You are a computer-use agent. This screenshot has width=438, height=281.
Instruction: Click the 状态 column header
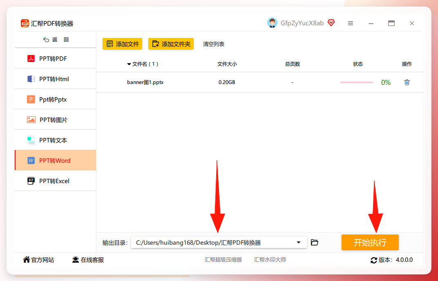[x=358, y=64]
